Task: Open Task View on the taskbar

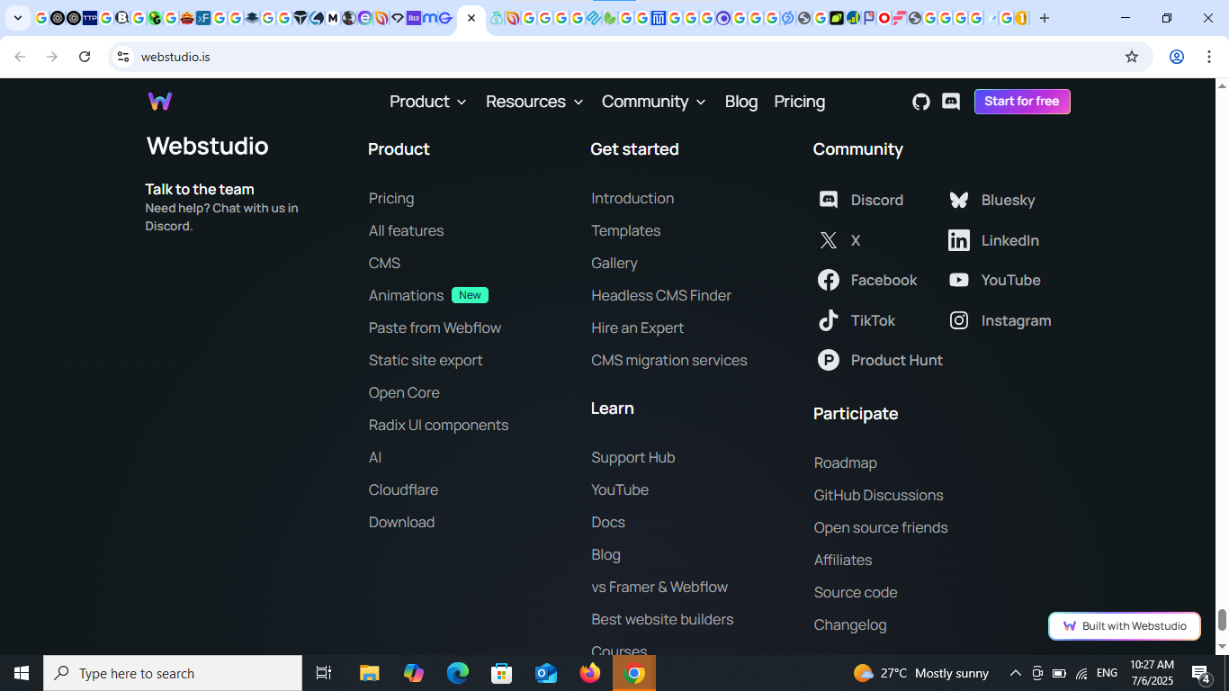Action: point(324,673)
